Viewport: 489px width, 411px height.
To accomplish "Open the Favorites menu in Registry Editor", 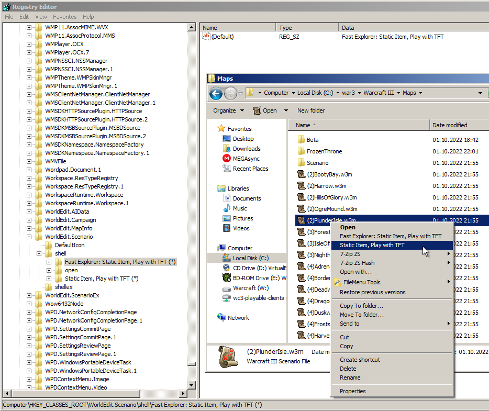I will tap(64, 17).
